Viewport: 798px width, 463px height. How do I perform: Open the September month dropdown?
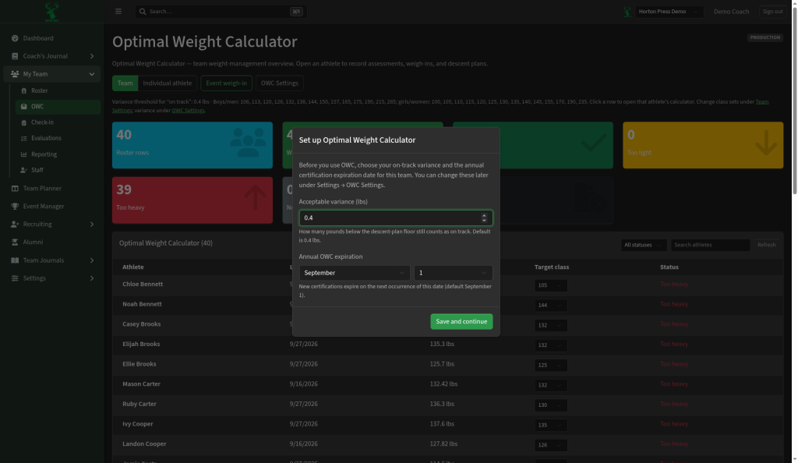click(355, 273)
